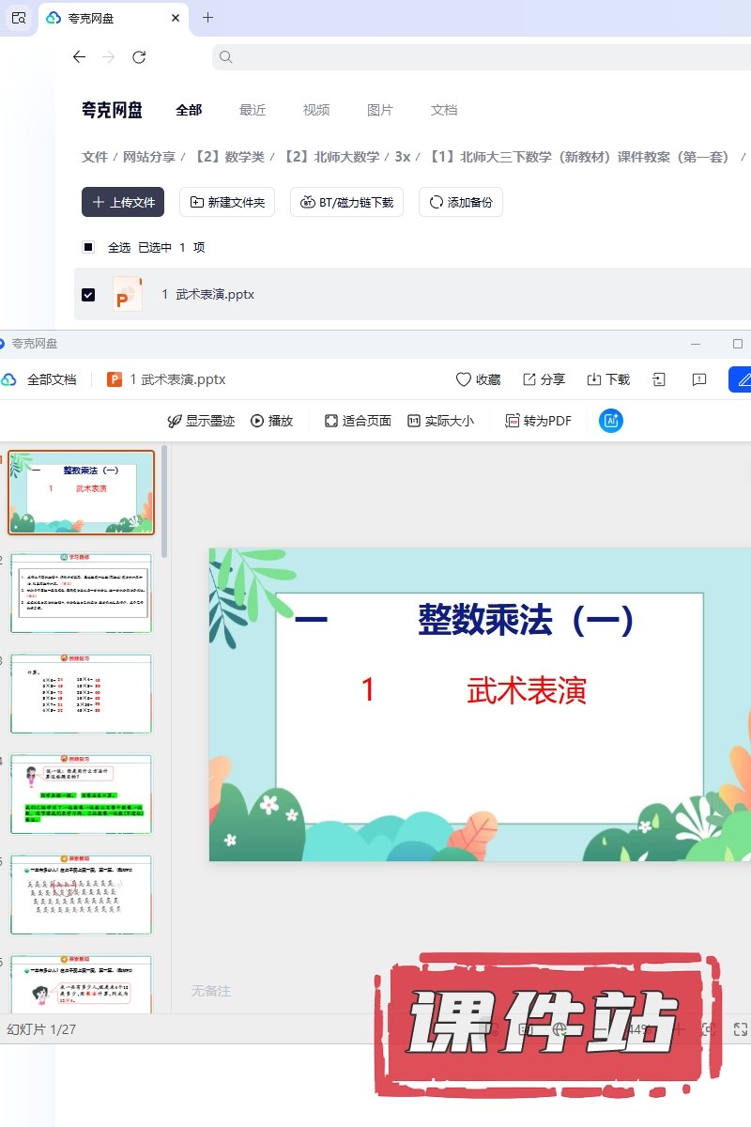Open the BT/磁力链下载 option
This screenshot has width=751, height=1127.
click(346, 202)
